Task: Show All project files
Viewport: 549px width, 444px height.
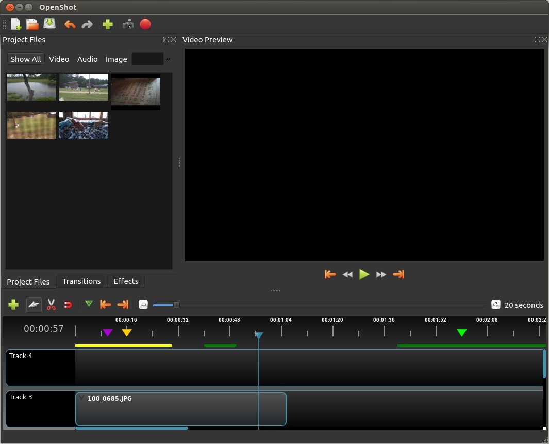Action: tap(26, 59)
